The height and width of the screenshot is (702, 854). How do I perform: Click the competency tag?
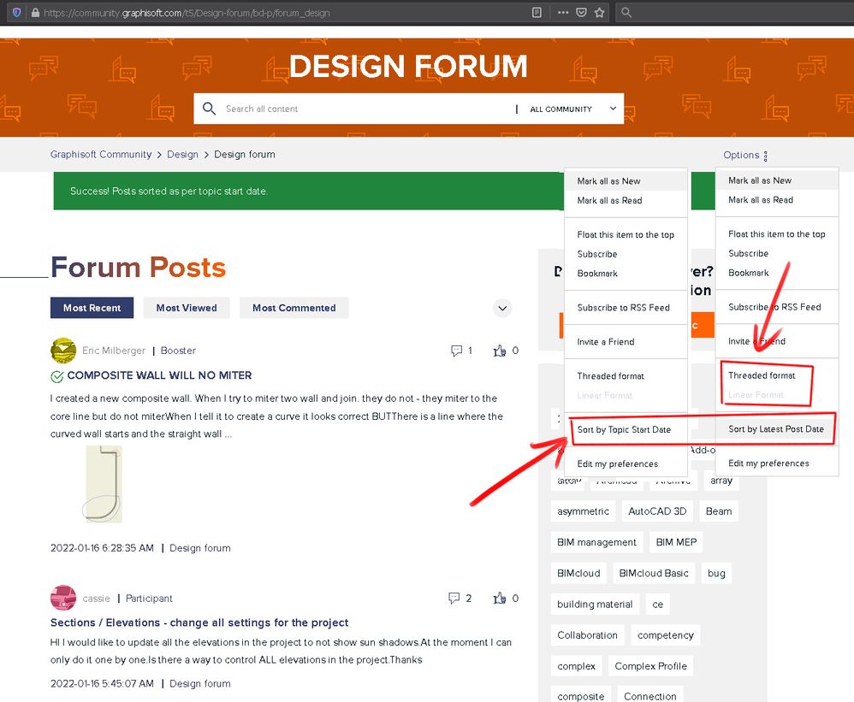pos(666,635)
